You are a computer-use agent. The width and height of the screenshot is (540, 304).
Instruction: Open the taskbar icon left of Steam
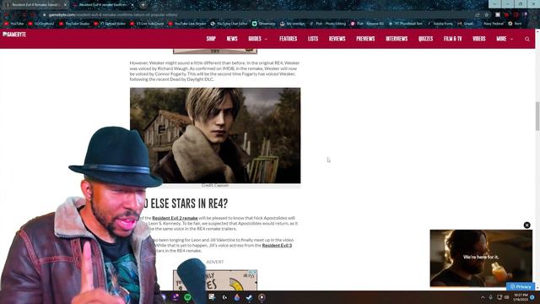pyautogui.click(x=236, y=297)
